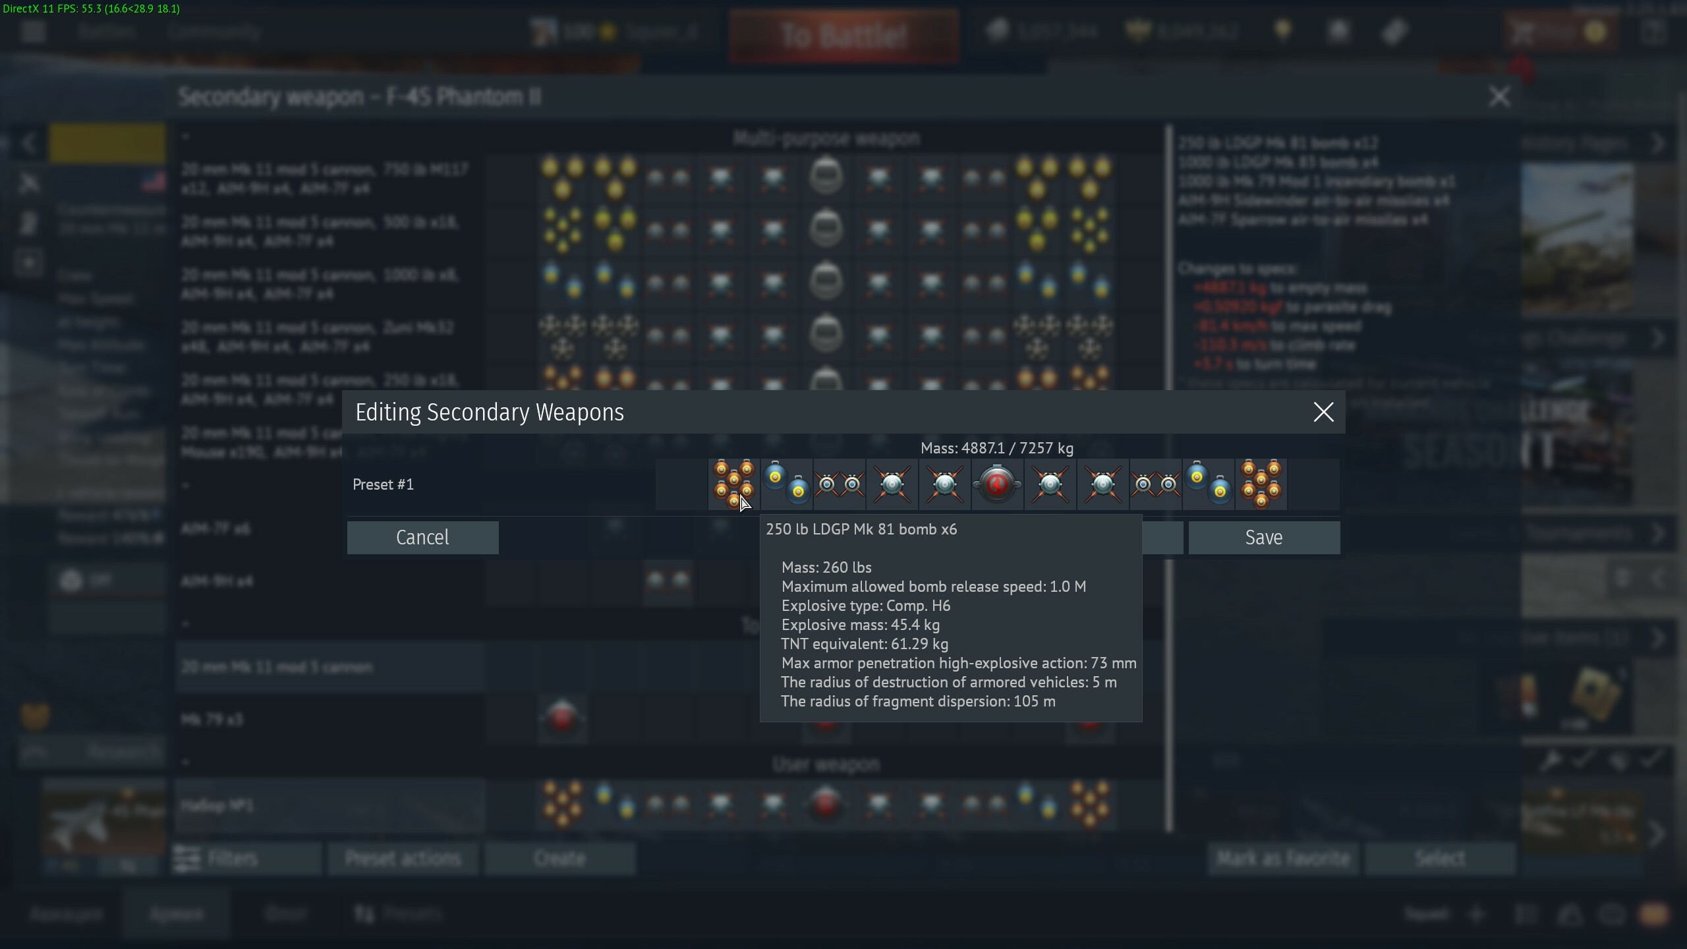Select the right AIM-9H Sidewinder pair slot

pyautogui.click(x=1155, y=484)
